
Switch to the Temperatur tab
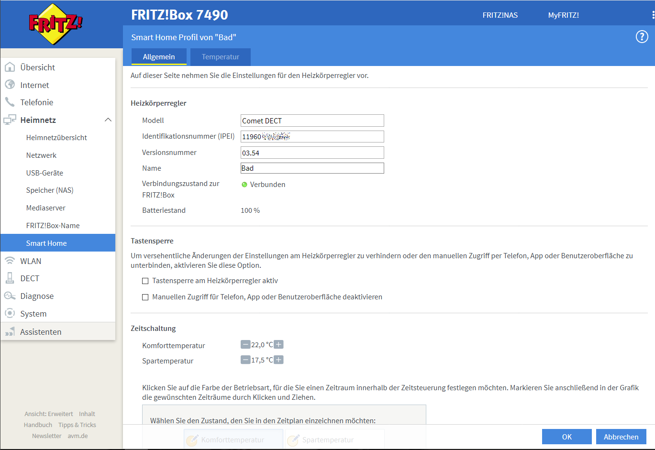(x=220, y=57)
